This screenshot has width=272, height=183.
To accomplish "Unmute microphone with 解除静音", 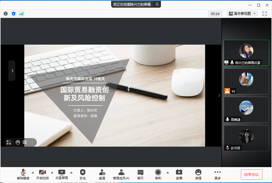I will (x=23, y=174).
